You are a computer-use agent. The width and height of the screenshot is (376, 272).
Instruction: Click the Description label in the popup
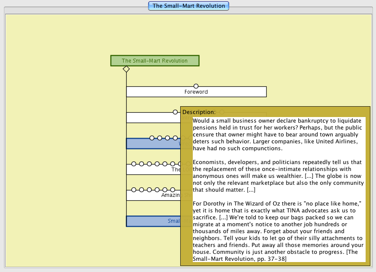199,112
